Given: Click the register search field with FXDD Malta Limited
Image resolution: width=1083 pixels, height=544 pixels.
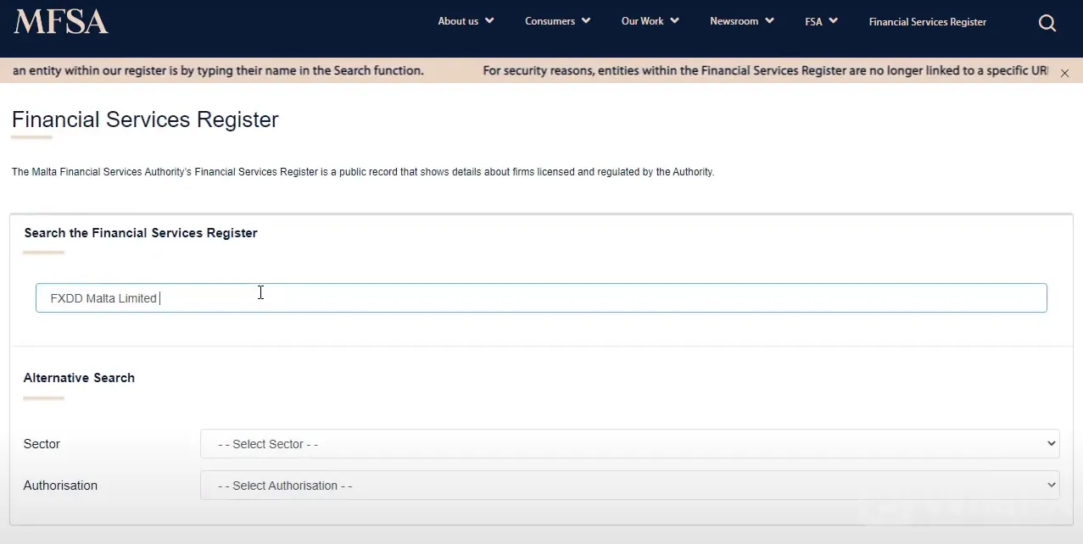Looking at the screenshot, I should point(541,297).
